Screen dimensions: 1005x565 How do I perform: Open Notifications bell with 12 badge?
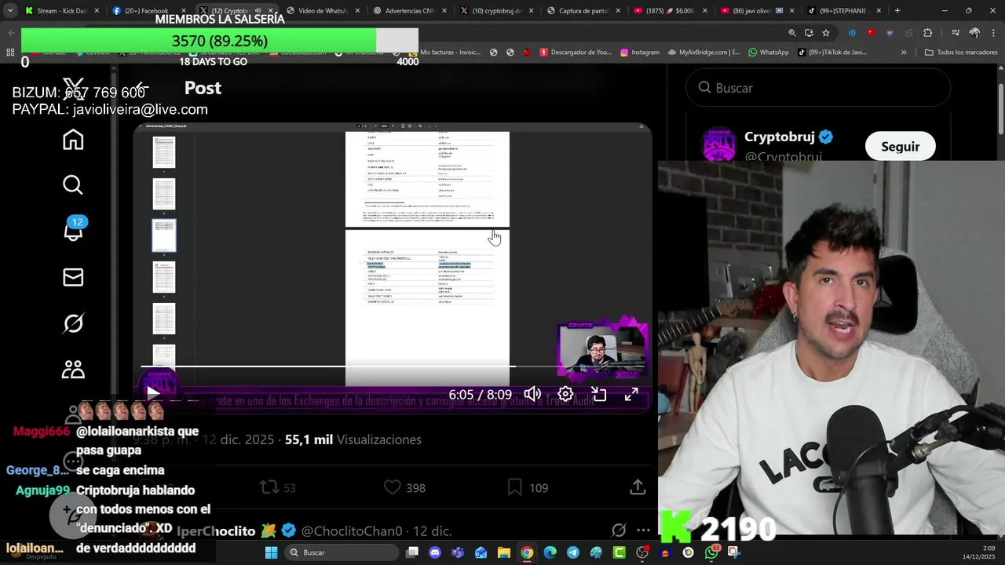(x=74, y=231)
